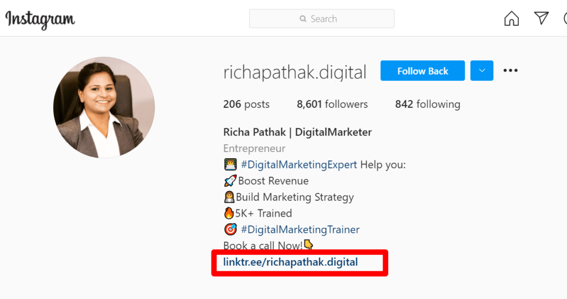Click the 5K+ Trained bio line
567x299 pixels.
tap(258, 213)
